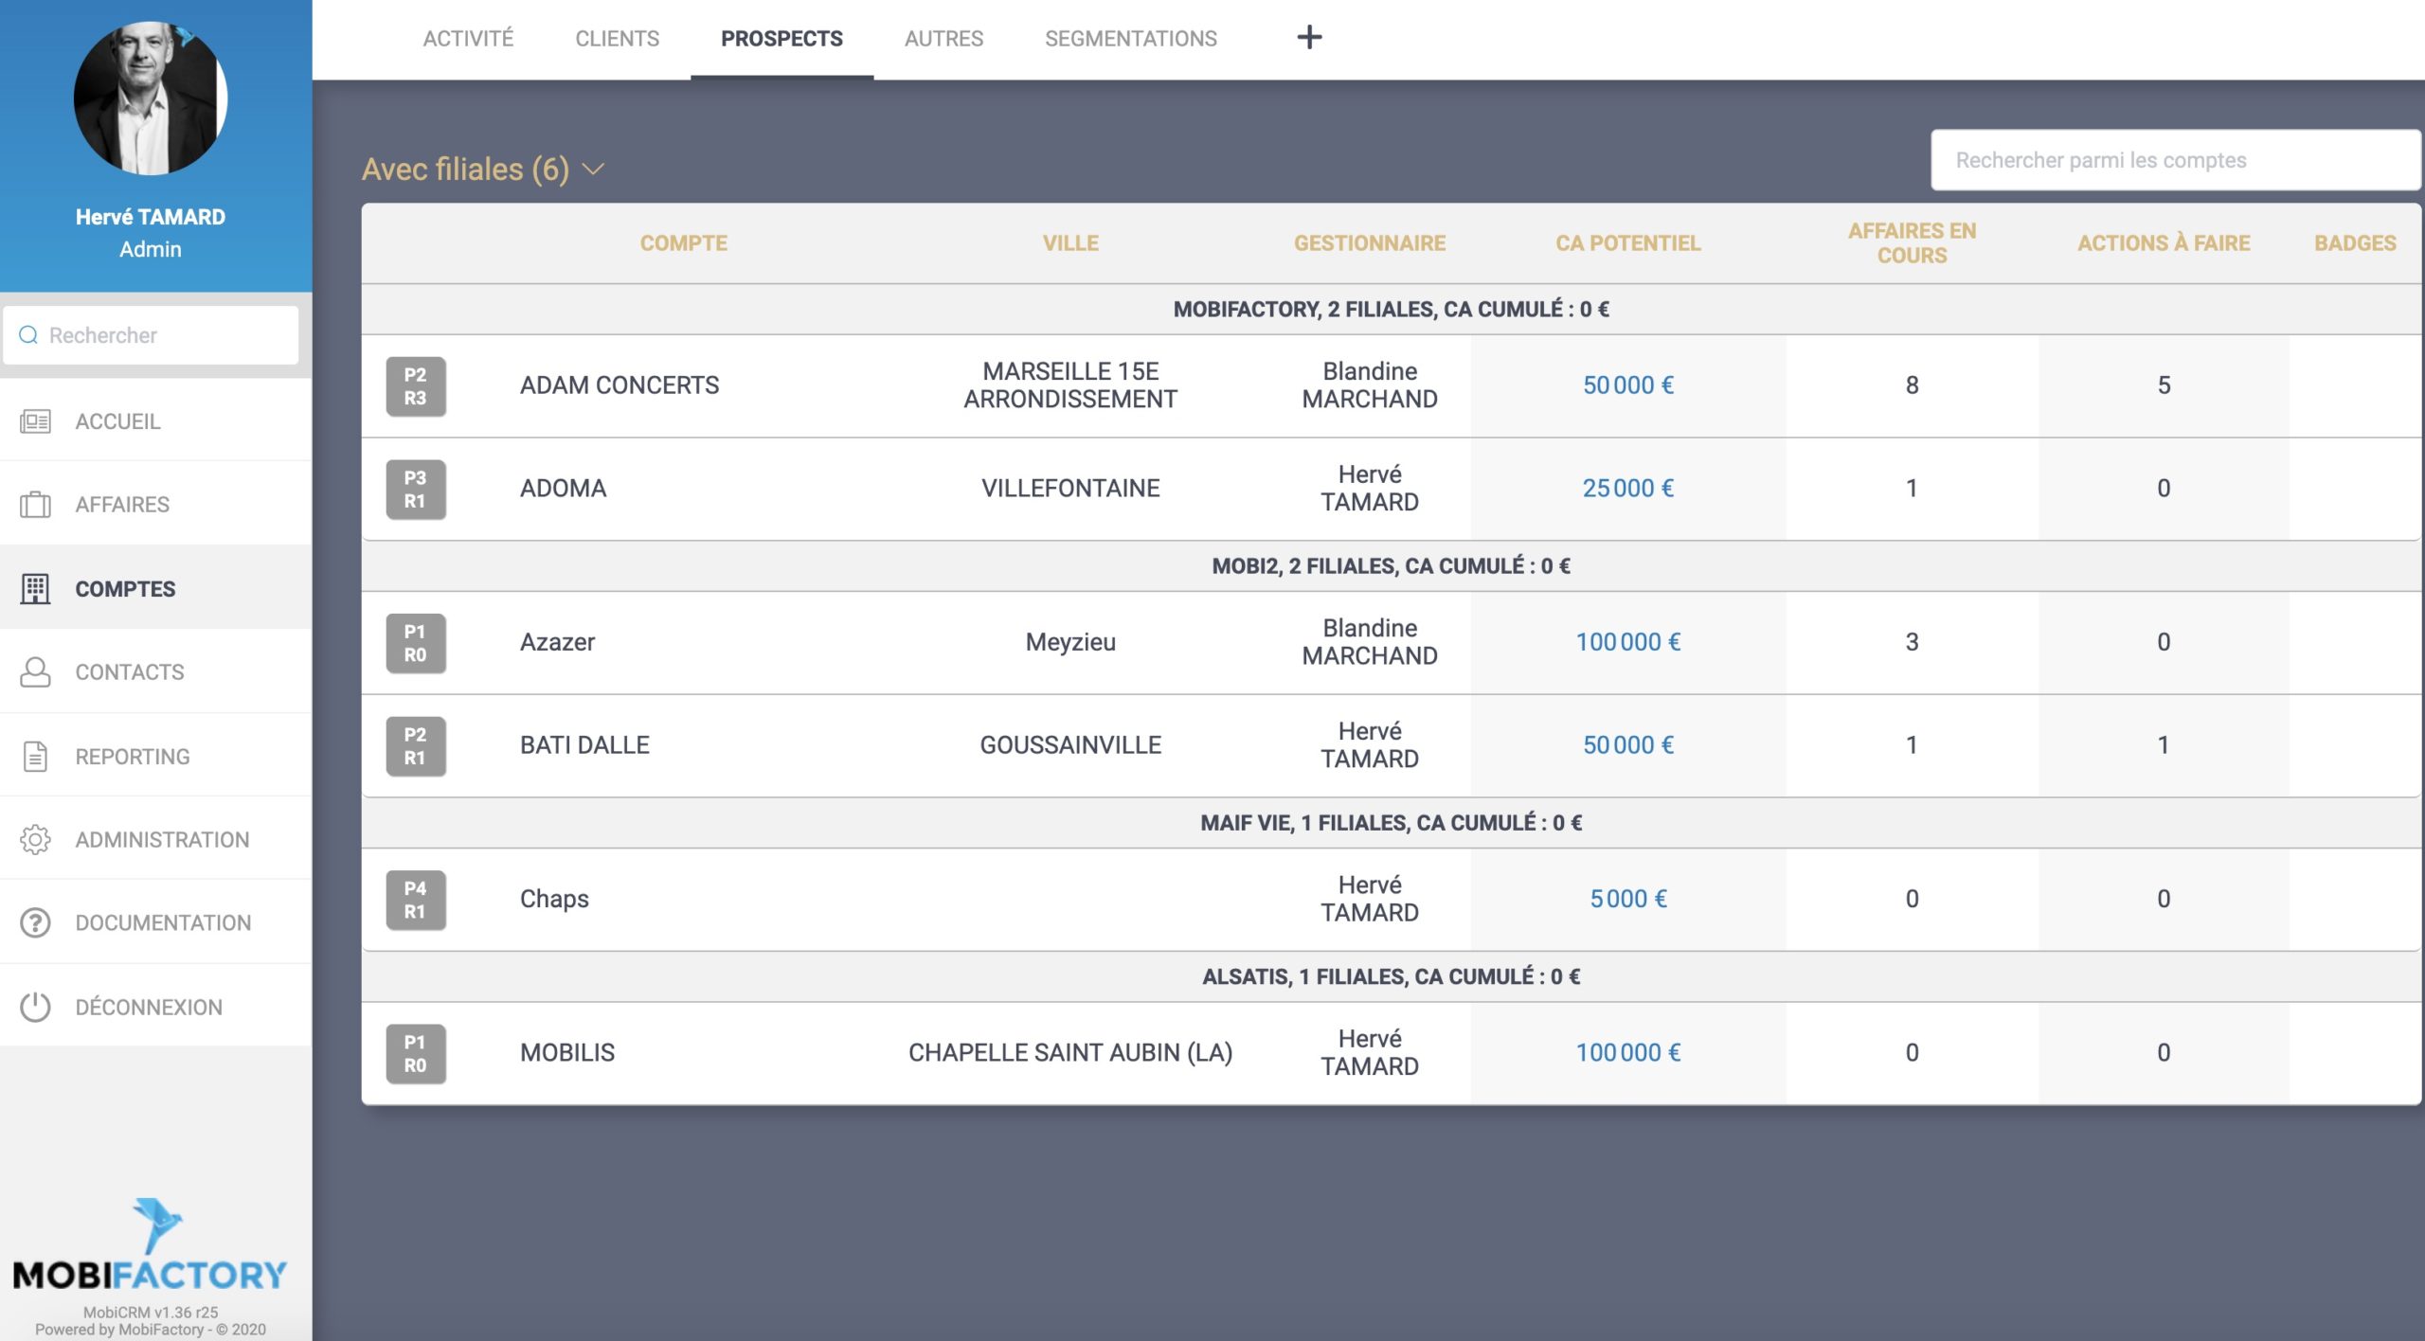Sort by CA Potentiel column header
The width and height of the screenshot is (2425, 1341).
click(1627, 243)
